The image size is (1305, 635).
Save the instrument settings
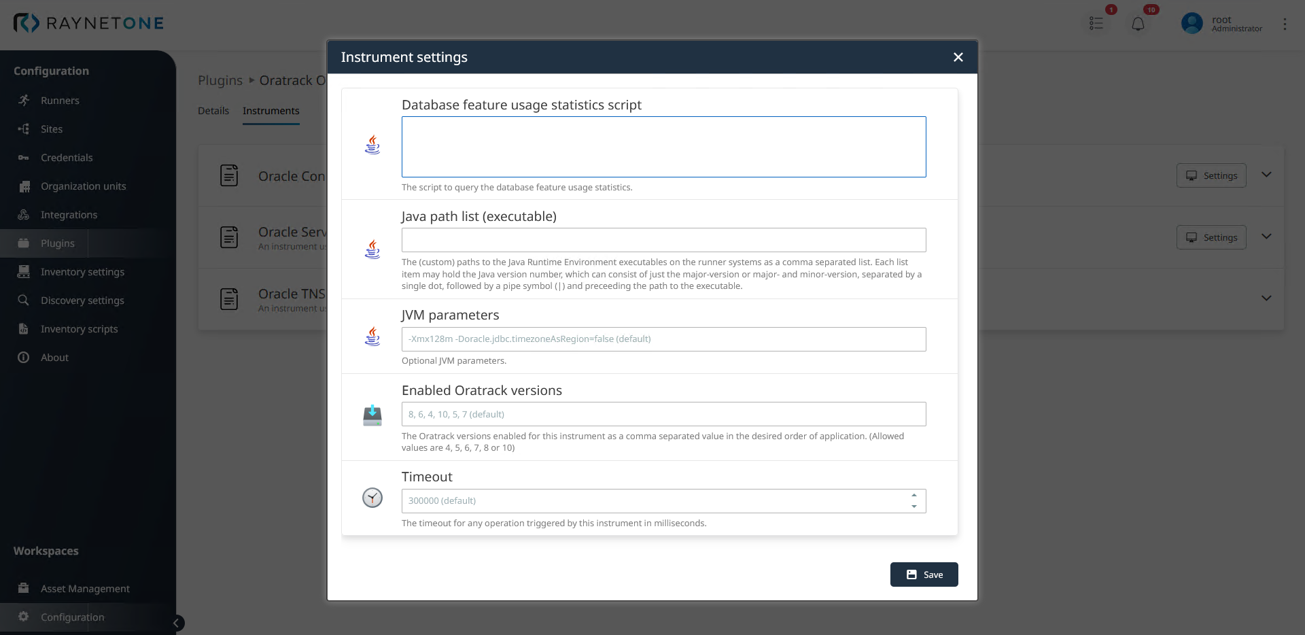pos(924,574)
